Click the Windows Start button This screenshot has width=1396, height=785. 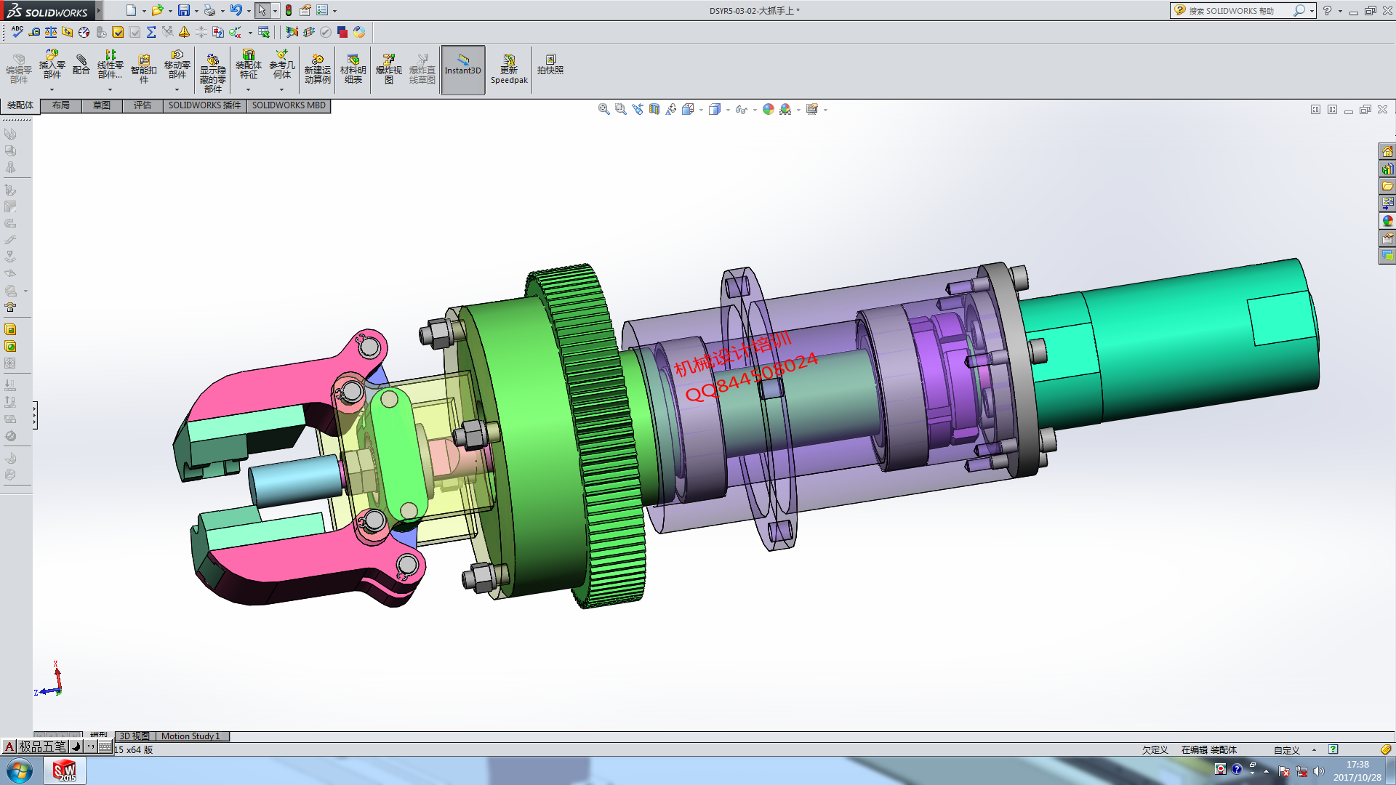pyautogui.click(x=20, y=771)
